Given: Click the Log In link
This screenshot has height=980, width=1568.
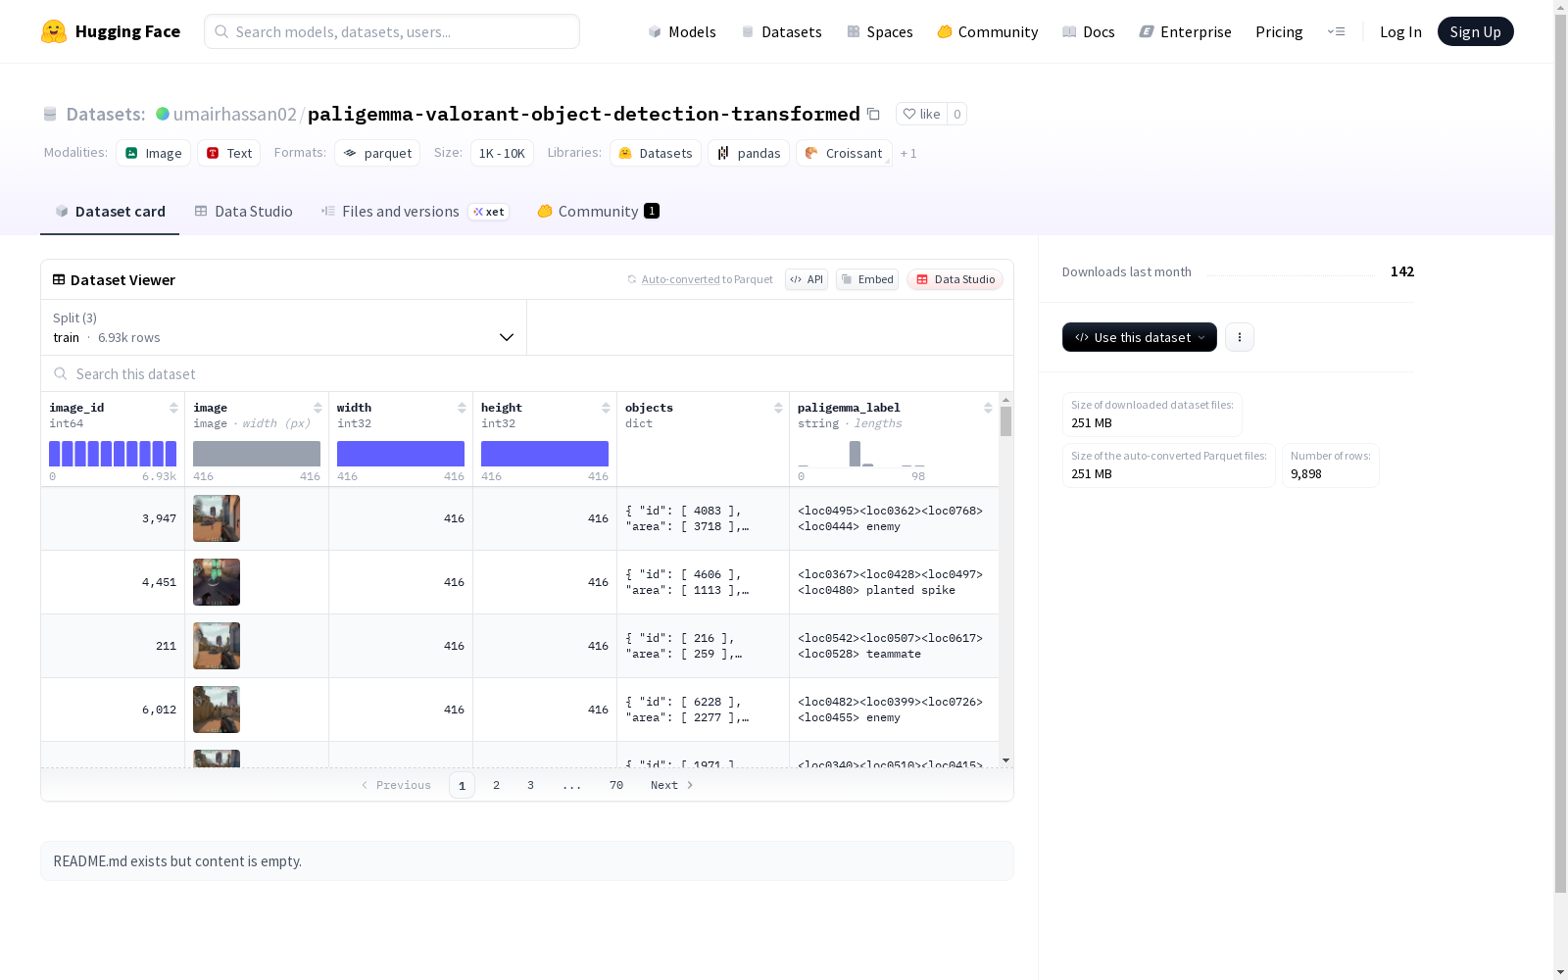Looking at the screenshot, I should [1400, 31].
